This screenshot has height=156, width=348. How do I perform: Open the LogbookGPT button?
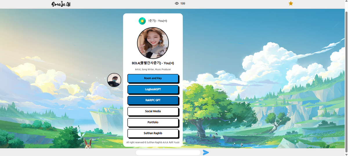point(153,89)
